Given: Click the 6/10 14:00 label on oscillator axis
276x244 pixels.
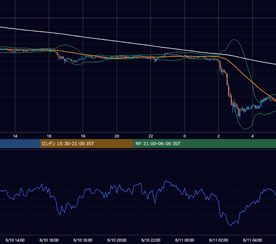Looking at the screenshot, I should pos(15,240).
